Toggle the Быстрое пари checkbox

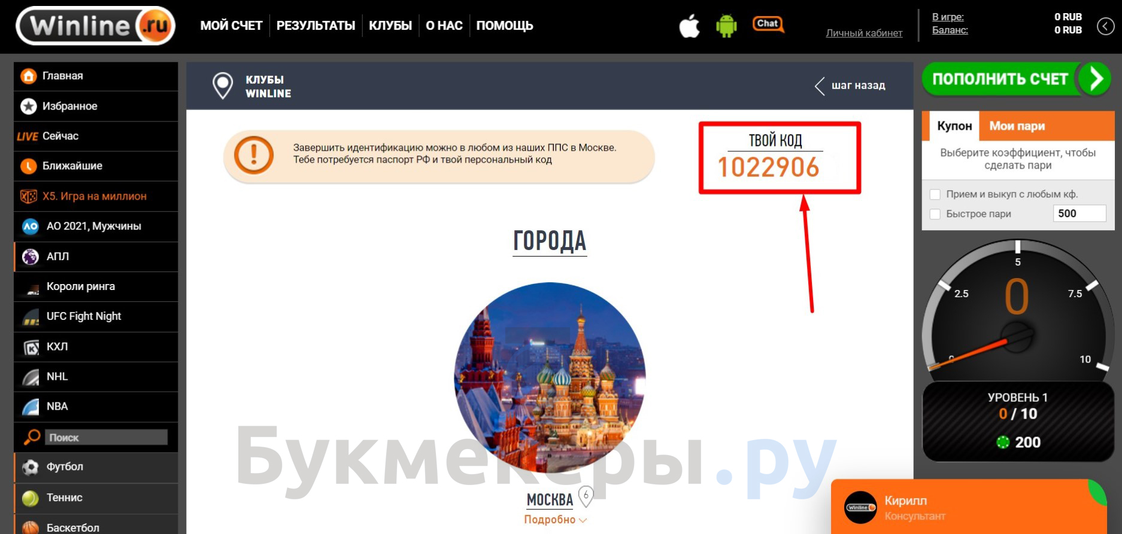935,214
